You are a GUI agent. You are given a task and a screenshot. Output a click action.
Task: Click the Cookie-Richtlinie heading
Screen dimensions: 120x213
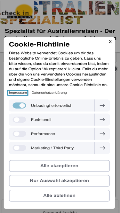tap(39, 44)
